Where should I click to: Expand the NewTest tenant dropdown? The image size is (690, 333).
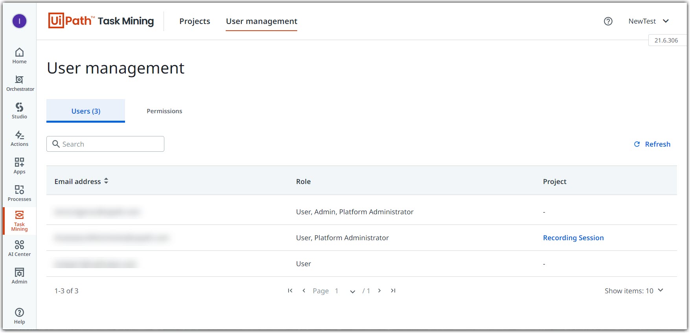(x=649, y=21)
